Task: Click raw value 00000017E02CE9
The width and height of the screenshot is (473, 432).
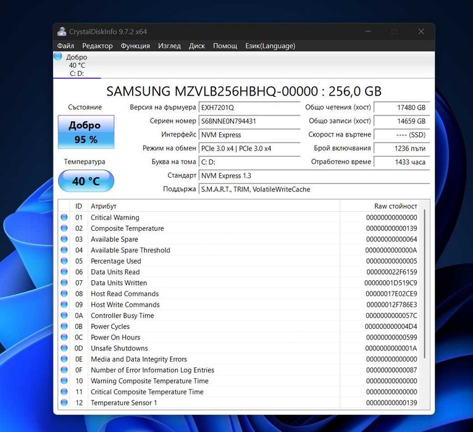Action: 391,294
